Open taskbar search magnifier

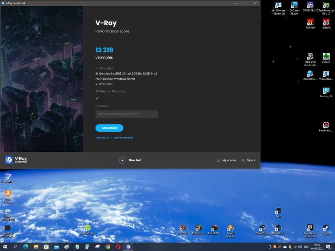(x=15, y=247)
